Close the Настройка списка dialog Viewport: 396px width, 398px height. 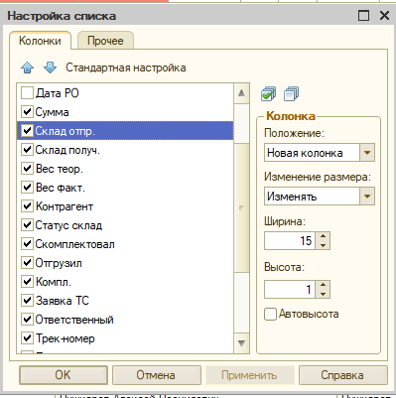pos(384,16)
